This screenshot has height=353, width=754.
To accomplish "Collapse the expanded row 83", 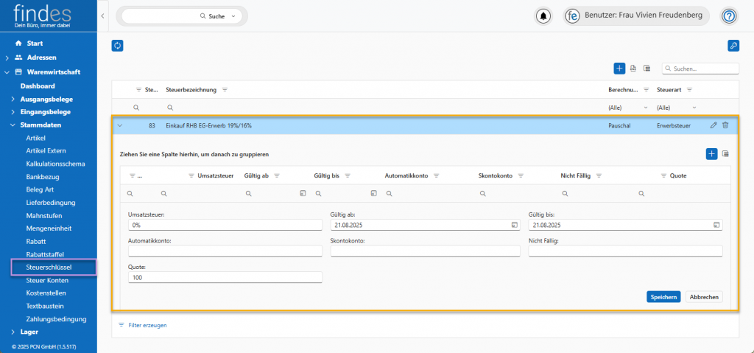I will click(120, 125).
